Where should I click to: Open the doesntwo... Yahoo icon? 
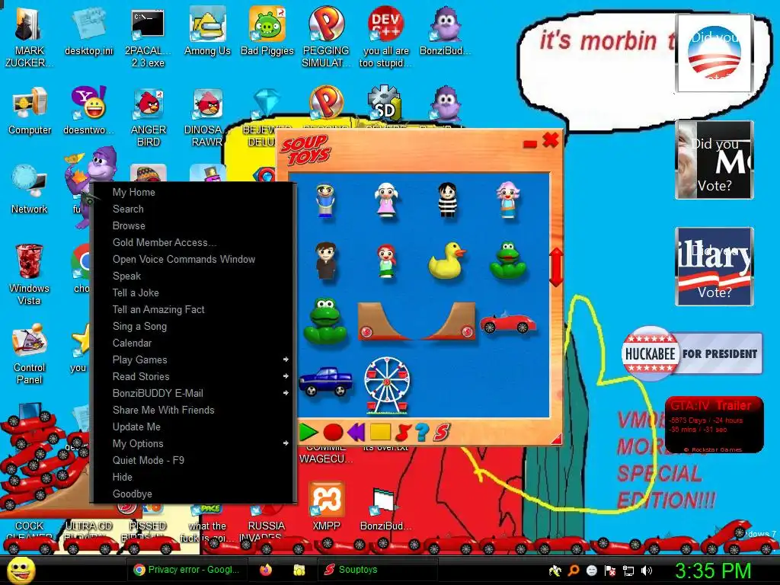88,110
